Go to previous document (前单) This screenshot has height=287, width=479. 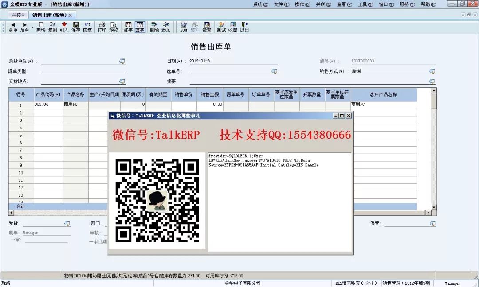tap(13, 27)
